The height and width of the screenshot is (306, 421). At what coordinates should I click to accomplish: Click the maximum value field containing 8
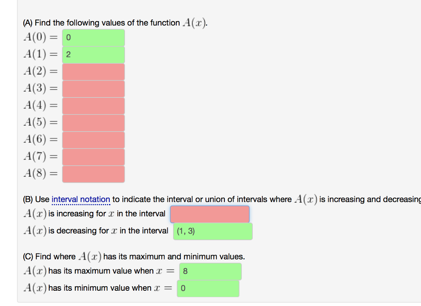coord(210,271)
